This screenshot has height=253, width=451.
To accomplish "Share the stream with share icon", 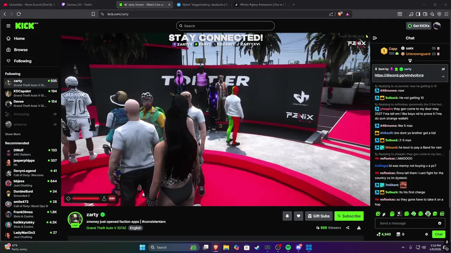I will [x=348, y=228].
